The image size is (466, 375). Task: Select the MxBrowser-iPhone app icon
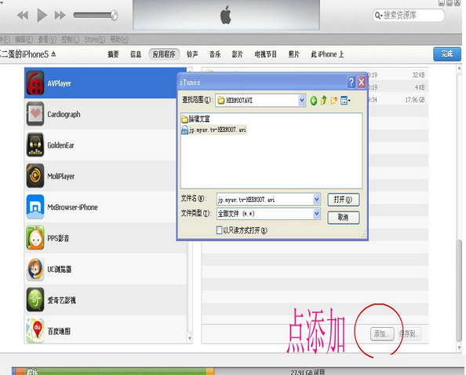(35, 207)
